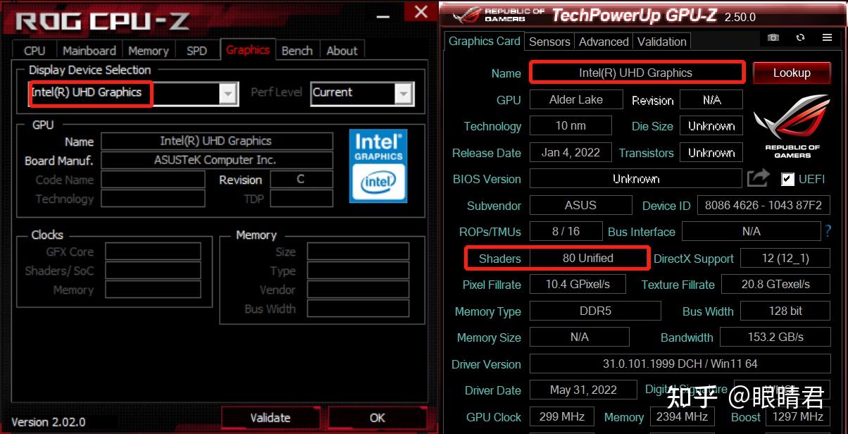Click the Subvendor field showing ASUS

pyautogui.click(x=580, y=205)
